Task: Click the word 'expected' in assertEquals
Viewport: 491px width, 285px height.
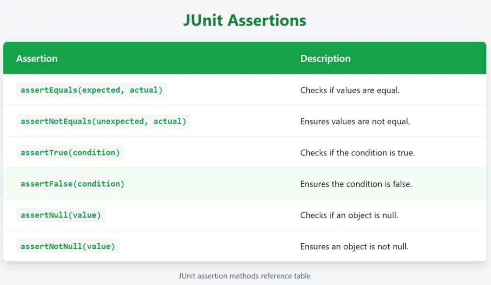Action: pyautogui.click(x=101, y=90)
